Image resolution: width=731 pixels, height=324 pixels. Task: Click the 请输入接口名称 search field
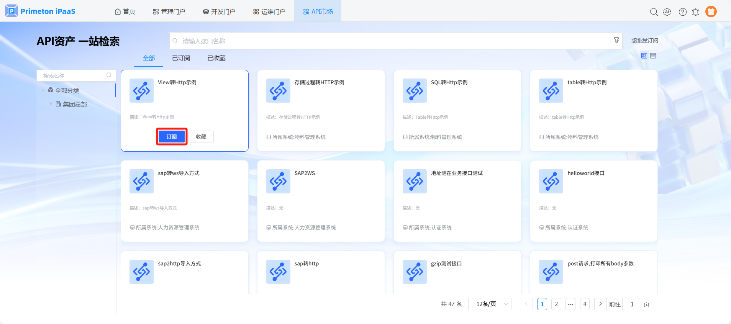(x=391, y=41)
